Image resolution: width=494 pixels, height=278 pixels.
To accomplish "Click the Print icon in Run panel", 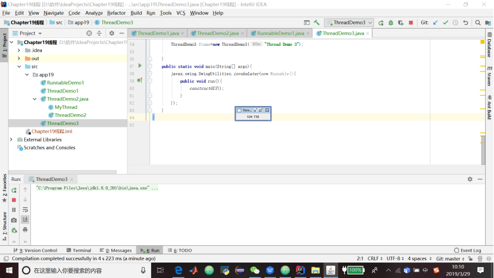I will click(25, 229).
